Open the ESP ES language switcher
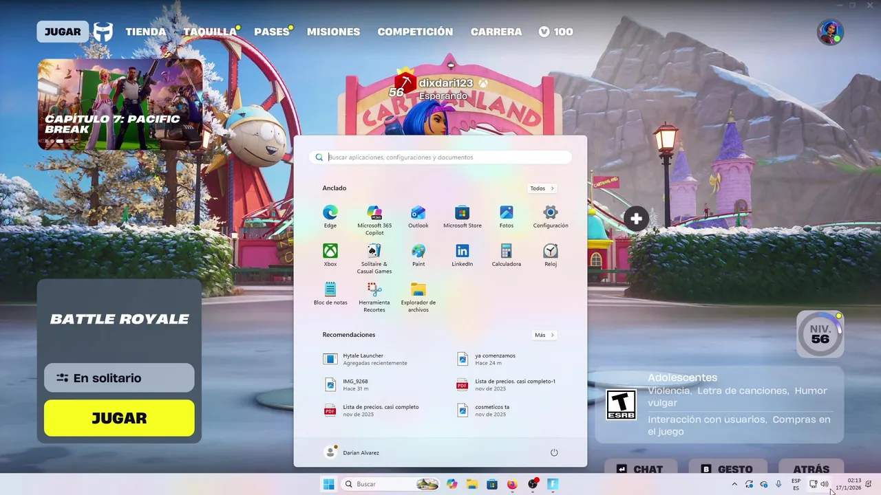Viewport: 881px width, 495px height. 796,484
